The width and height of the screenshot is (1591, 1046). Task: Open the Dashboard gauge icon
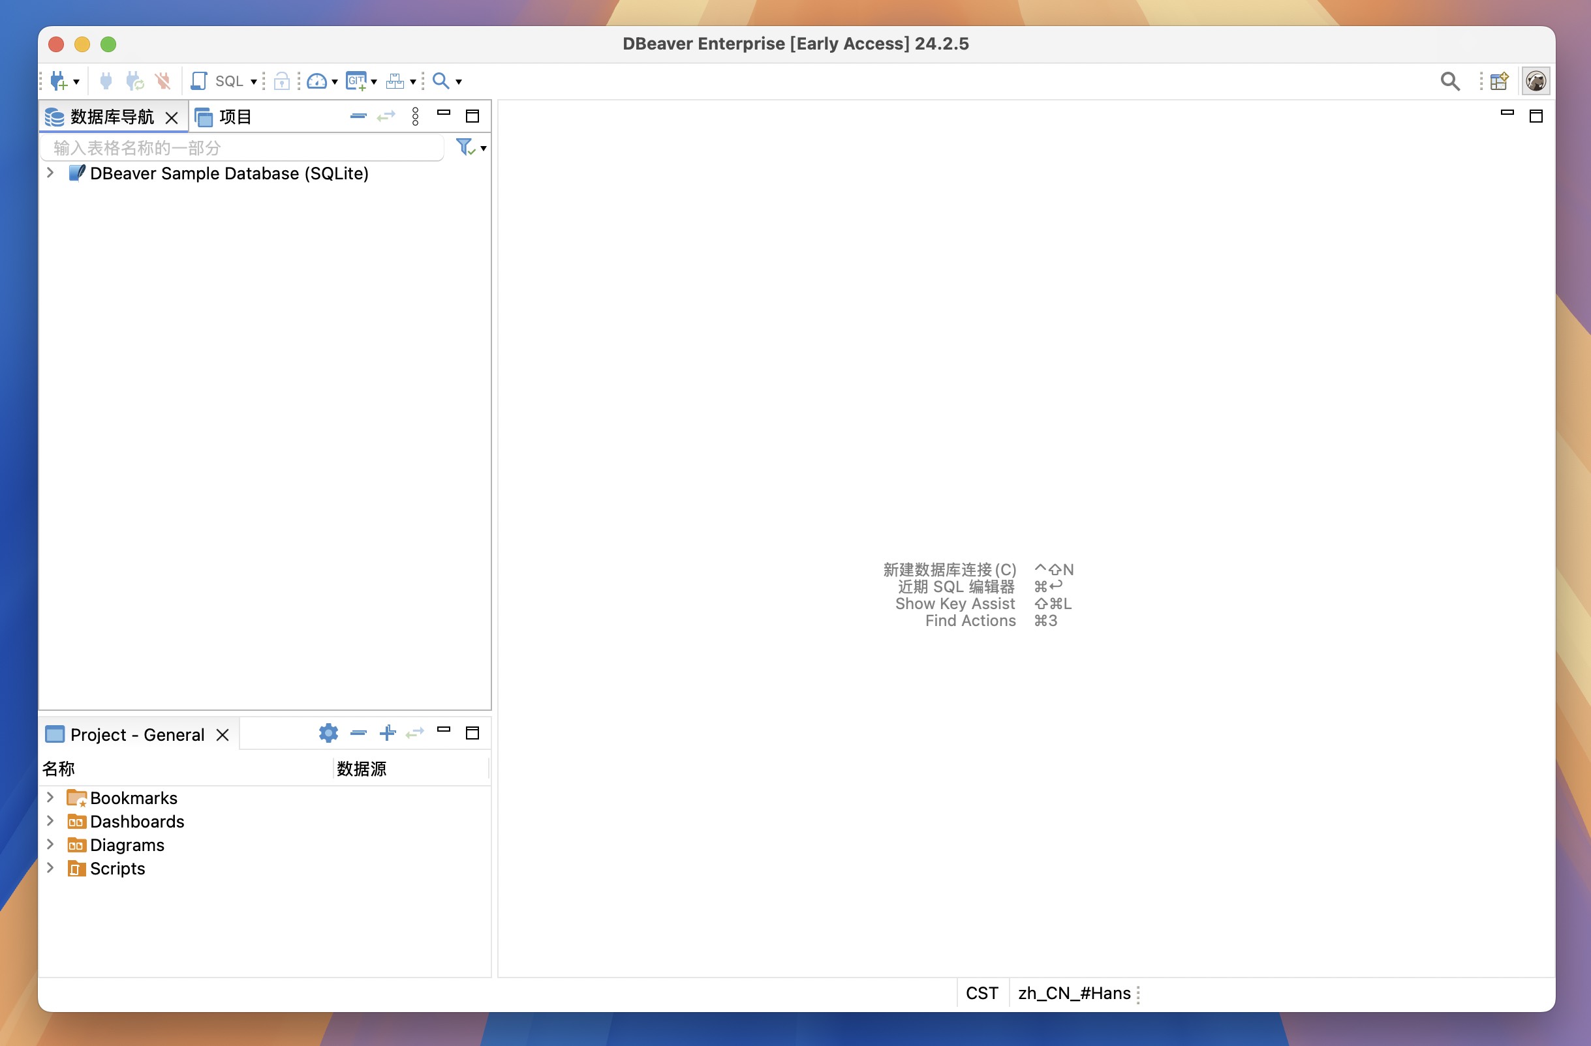point(317,81)
